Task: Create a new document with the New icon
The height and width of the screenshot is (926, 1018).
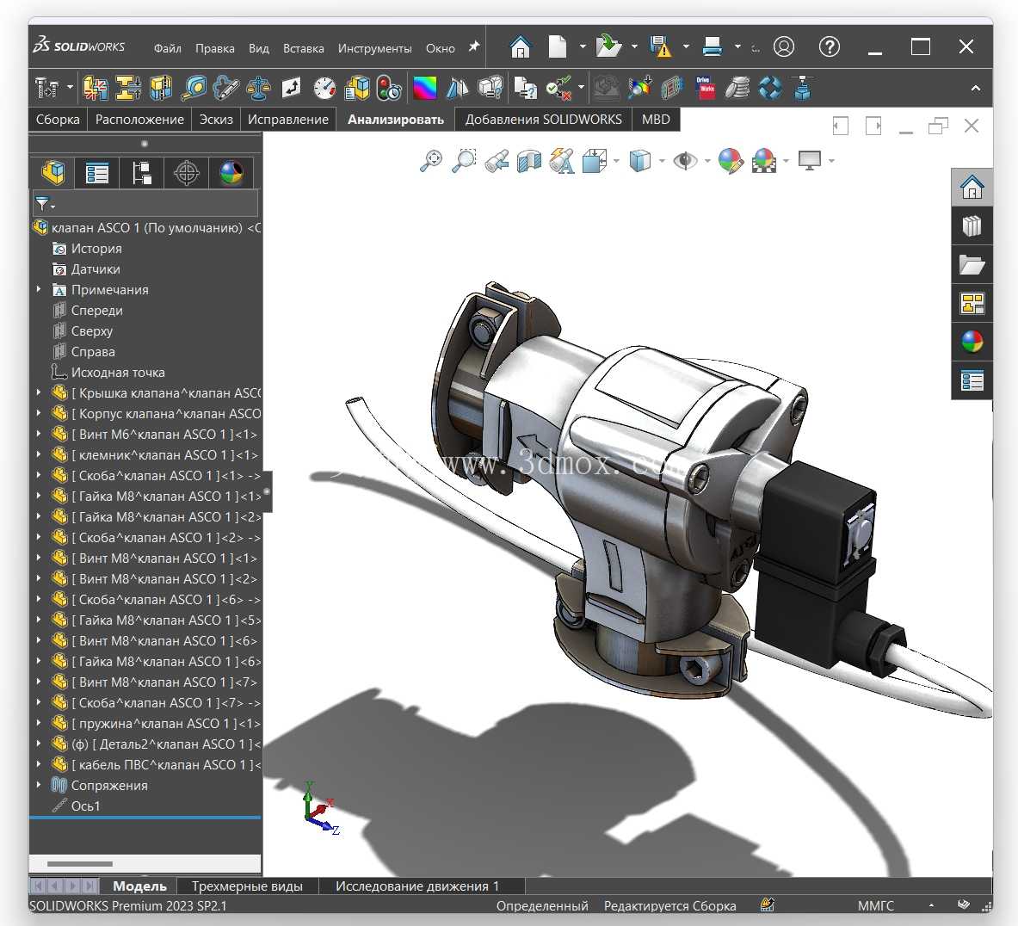Action: (x=558, y=46)
